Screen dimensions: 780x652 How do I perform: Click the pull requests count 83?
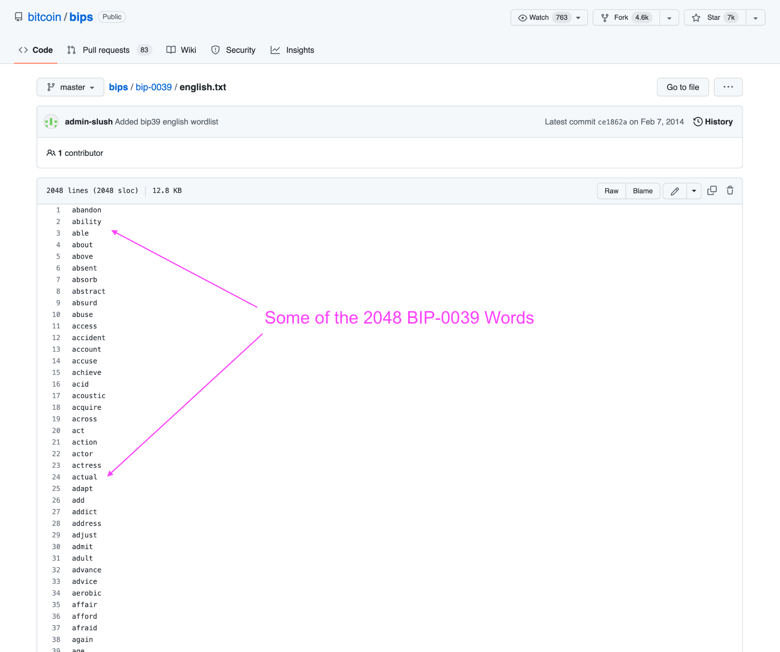pyautogui.click(x=144, y=50)
